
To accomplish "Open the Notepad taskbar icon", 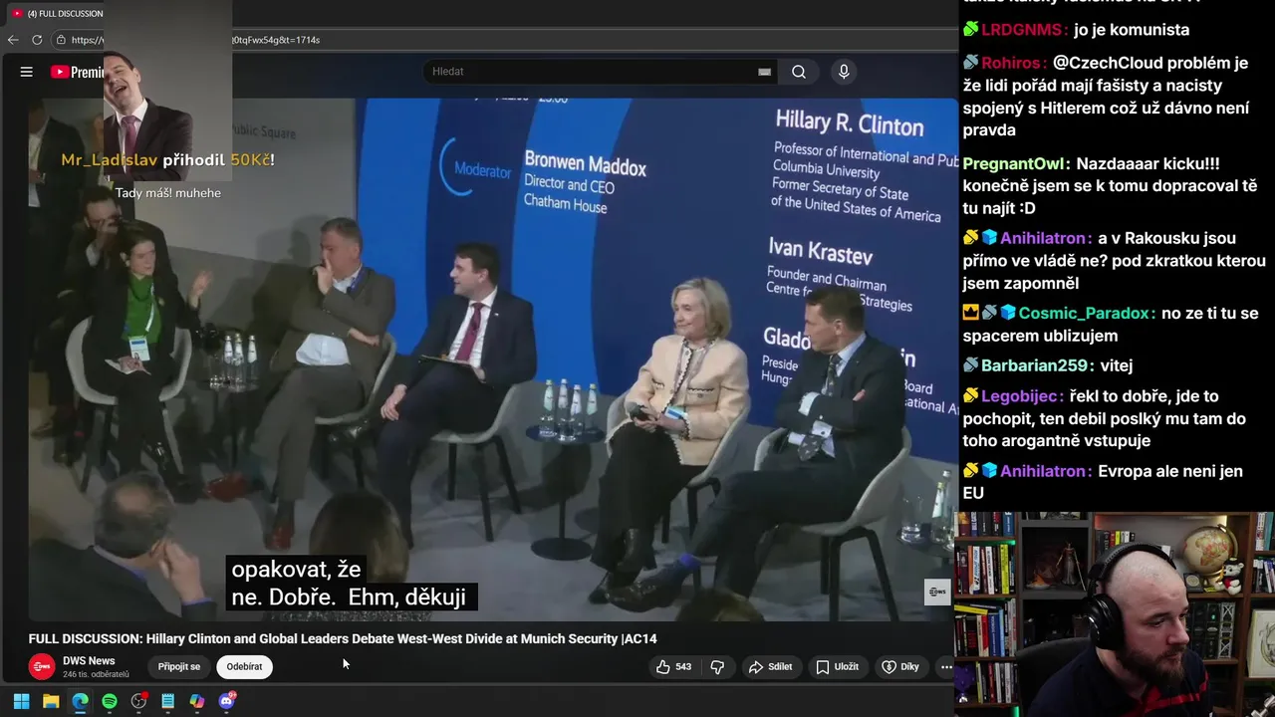I will 167,701.
